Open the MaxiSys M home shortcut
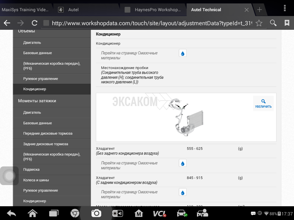This screenshot has height=220, width=294. click(x=139, y=213)
